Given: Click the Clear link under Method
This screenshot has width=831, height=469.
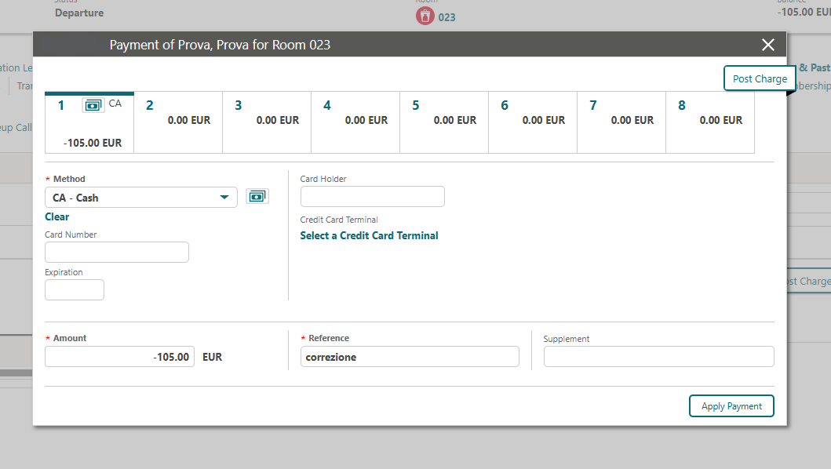Looking at the screenshot, I should (57, 217).
